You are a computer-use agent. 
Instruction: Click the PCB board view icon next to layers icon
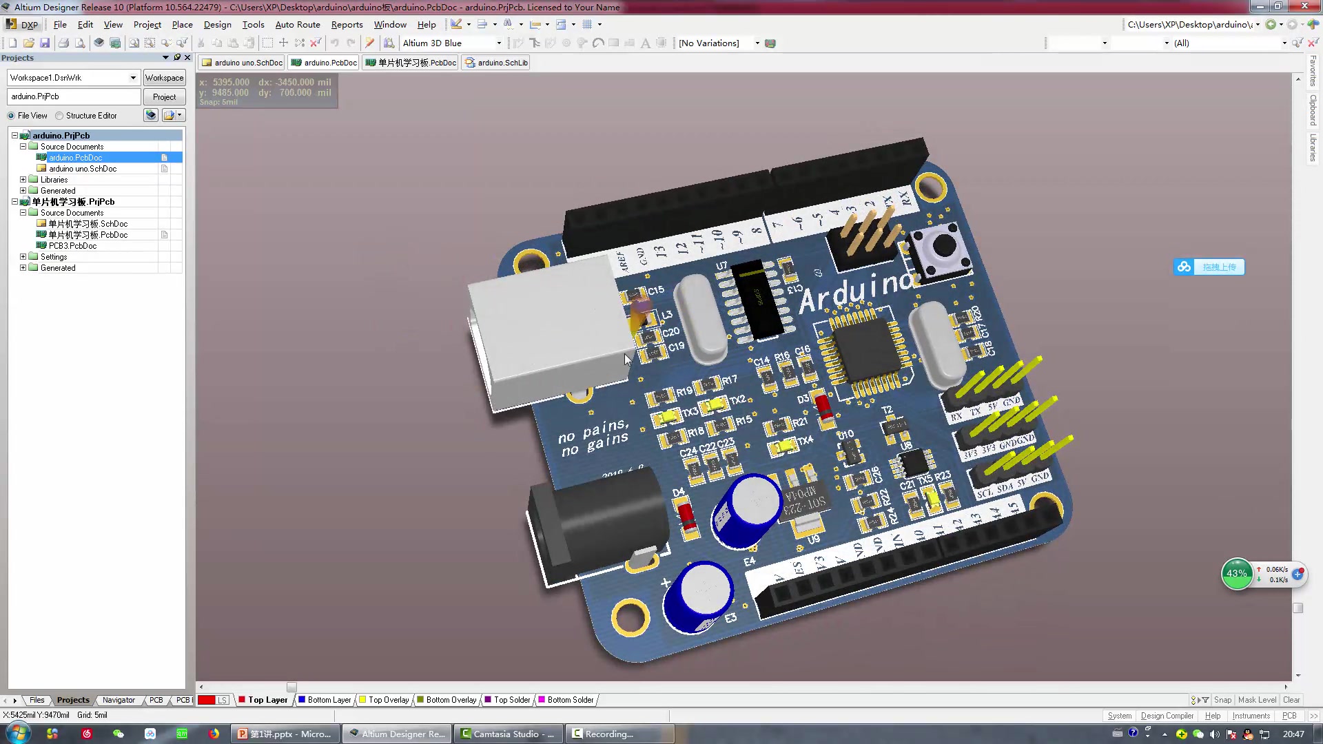pyautogui.click(x=115, y=43)
